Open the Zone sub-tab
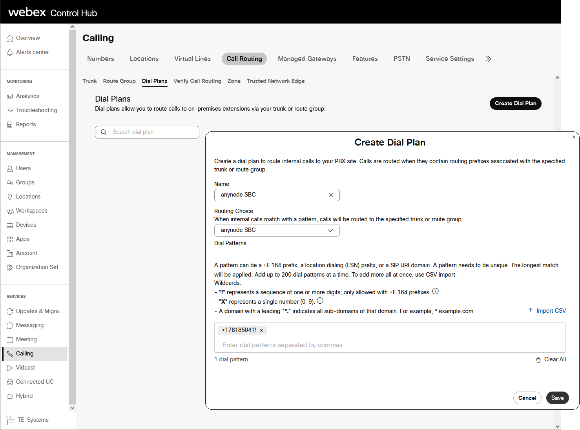This screenshot has height=430, width=580. 234,81
